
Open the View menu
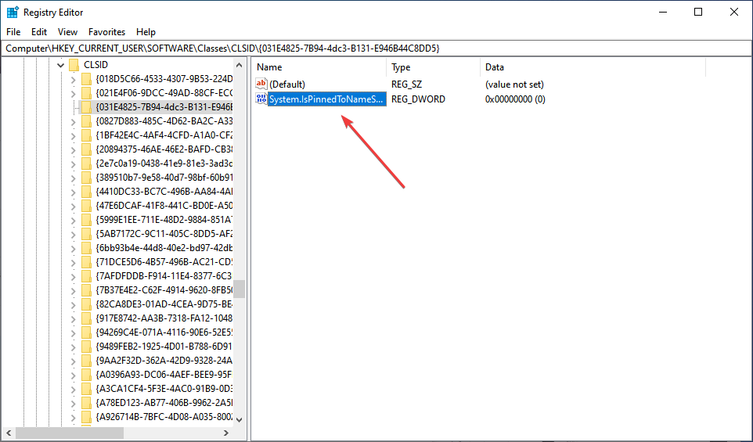click(x=68, y=32)
